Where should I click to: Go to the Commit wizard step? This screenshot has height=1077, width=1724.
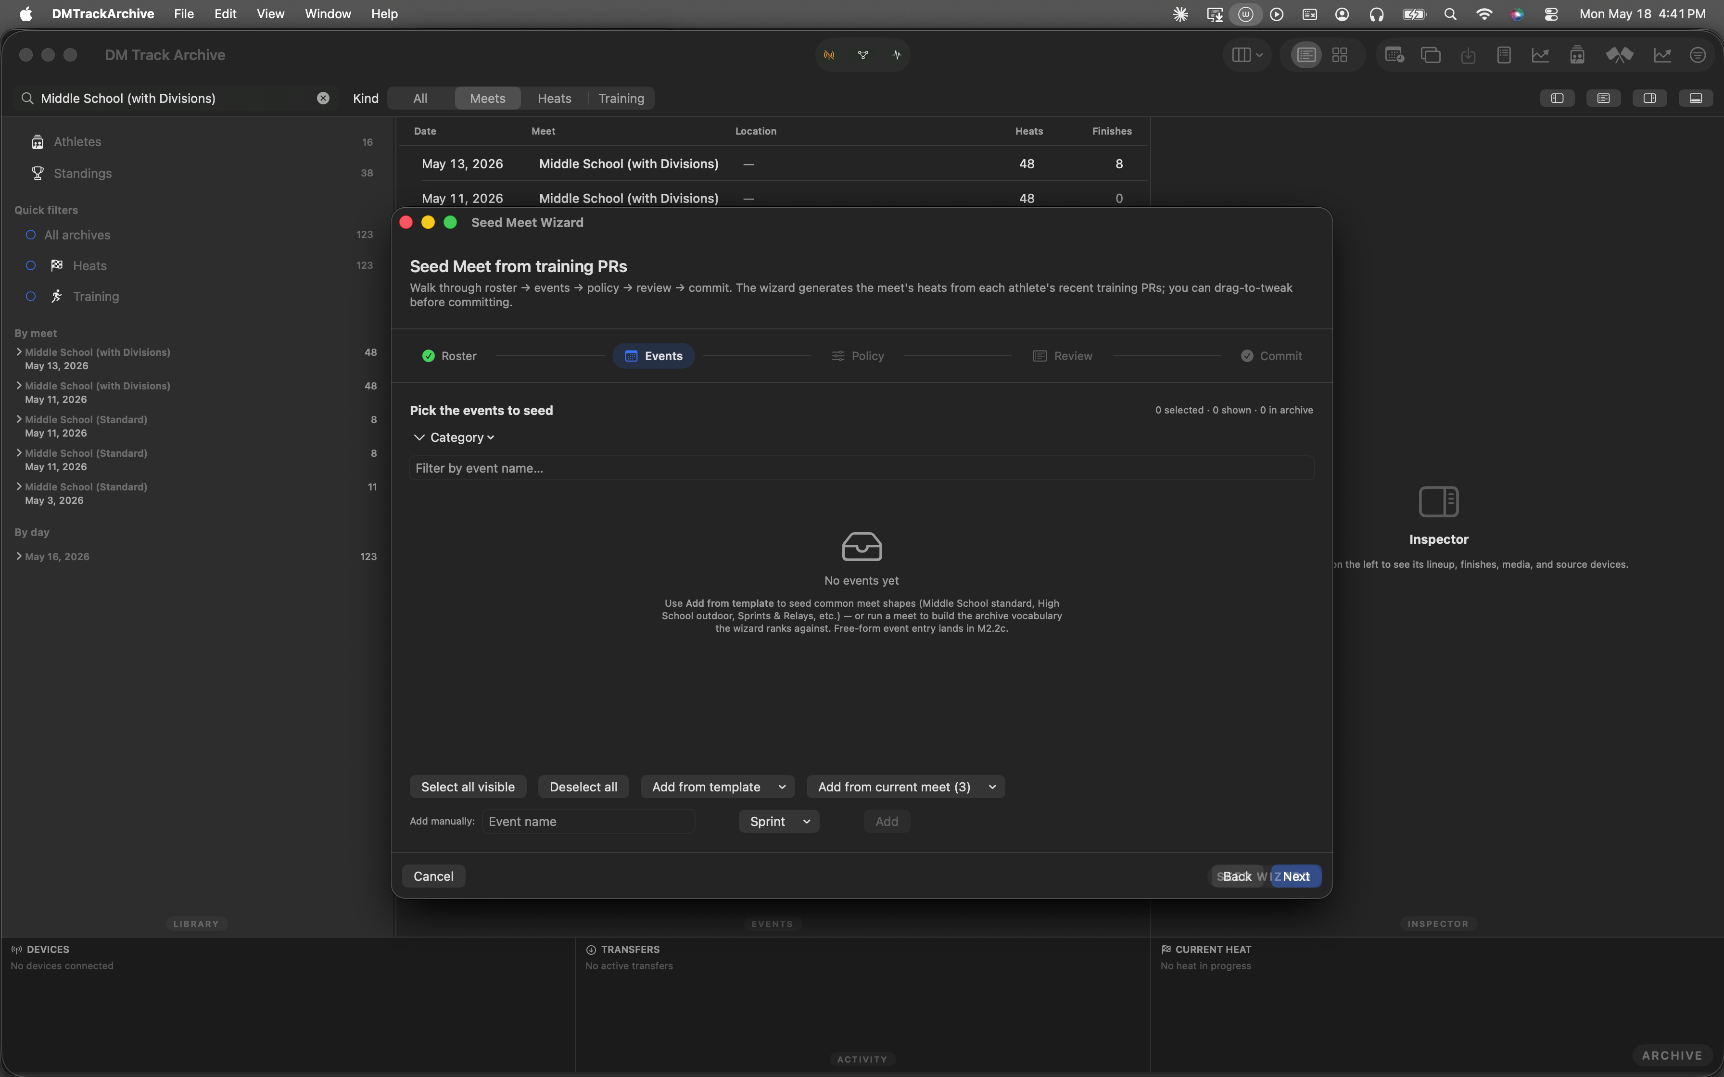click(1271, 355)
